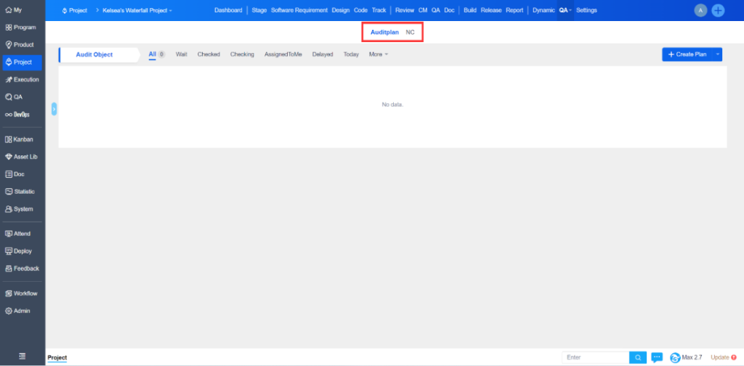744x366 pixels.
Task: Go to DevOps in the sidebar
Action: click(x=21, y=114)
